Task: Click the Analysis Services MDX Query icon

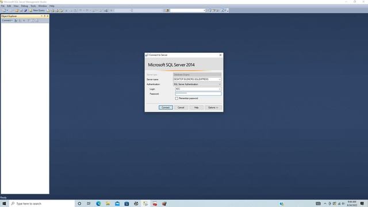Action: click(x=52, y=10)
